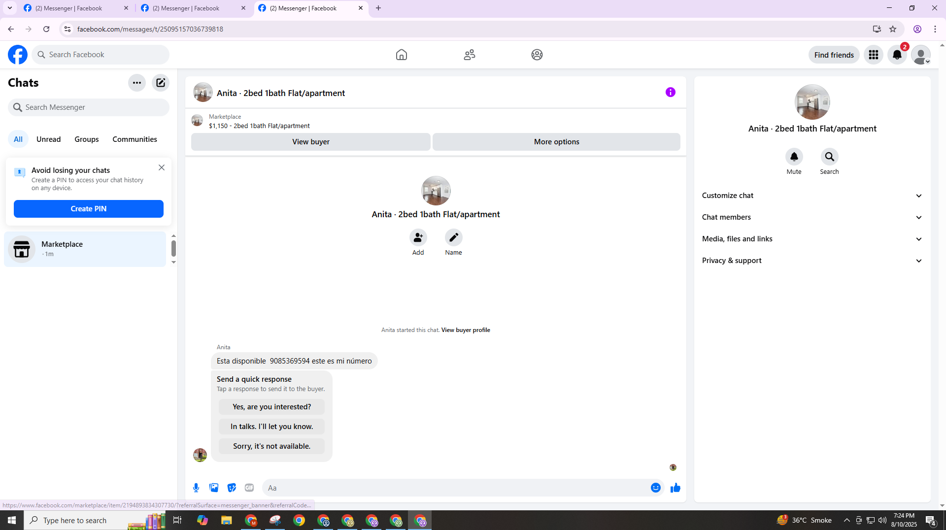Open the Marketplace listing $1,150 link
The height and width of the screenshot is (530, 946).
[259, 126]
